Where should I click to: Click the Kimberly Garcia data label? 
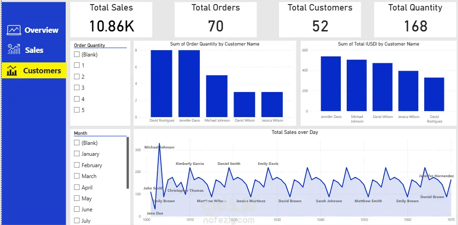click(190, 164)
